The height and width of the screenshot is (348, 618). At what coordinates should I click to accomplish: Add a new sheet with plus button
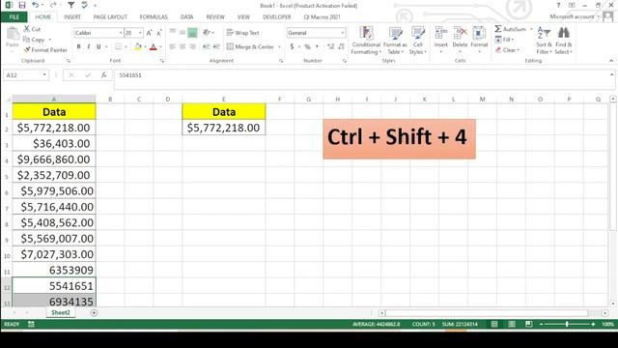pyautogui.click(x=94, y=313)
